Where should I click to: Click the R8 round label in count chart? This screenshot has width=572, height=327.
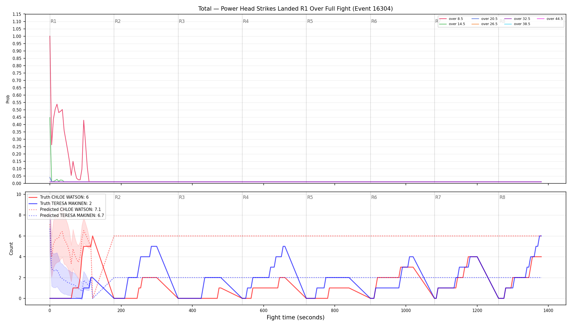click(x=502, y=197)
